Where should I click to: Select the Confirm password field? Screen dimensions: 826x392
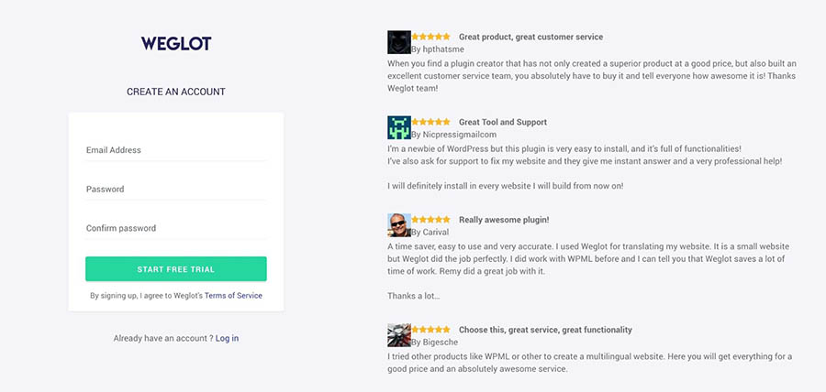point(175,228)
